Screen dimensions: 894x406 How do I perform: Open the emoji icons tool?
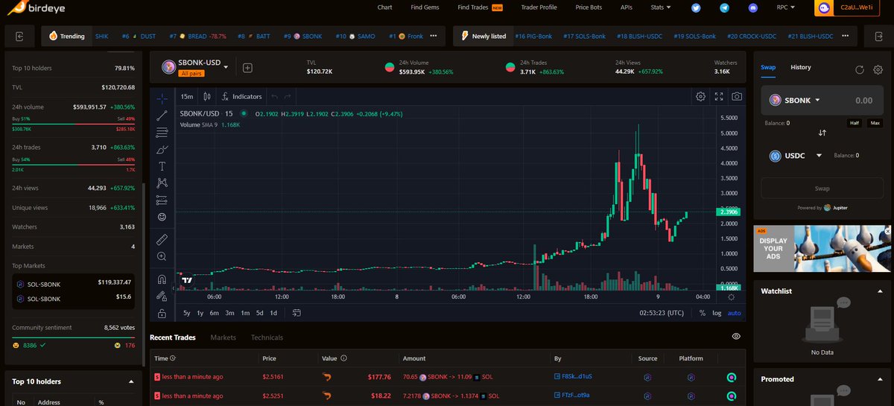coord(162,217)
